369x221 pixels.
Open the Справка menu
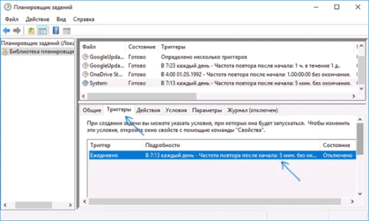84,19
